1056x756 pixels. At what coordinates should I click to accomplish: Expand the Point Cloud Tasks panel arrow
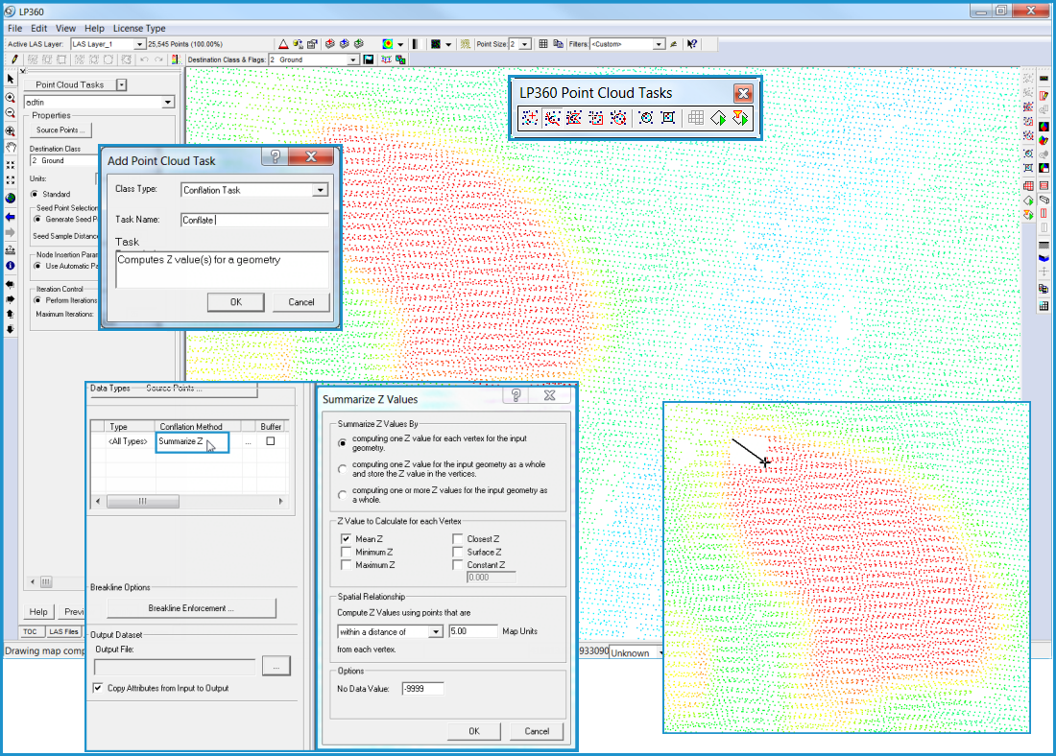point(121,84)
